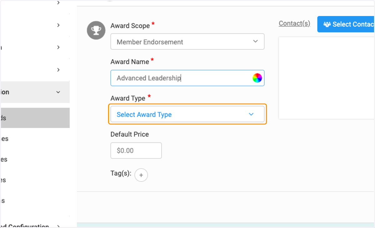The height and width of the screenshot is (228, 375).
Task: Click the empty contacts list box
Action: 327,78
